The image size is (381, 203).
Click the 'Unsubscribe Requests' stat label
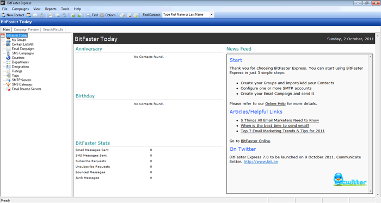click(x=93, y=167)
